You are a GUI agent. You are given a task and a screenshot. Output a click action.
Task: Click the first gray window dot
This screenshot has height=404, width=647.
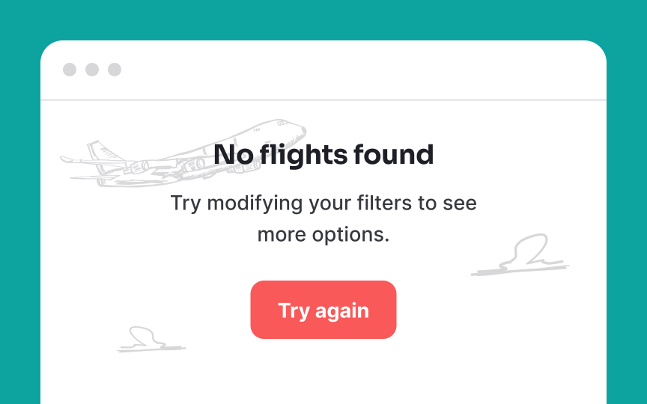[70, 70]
